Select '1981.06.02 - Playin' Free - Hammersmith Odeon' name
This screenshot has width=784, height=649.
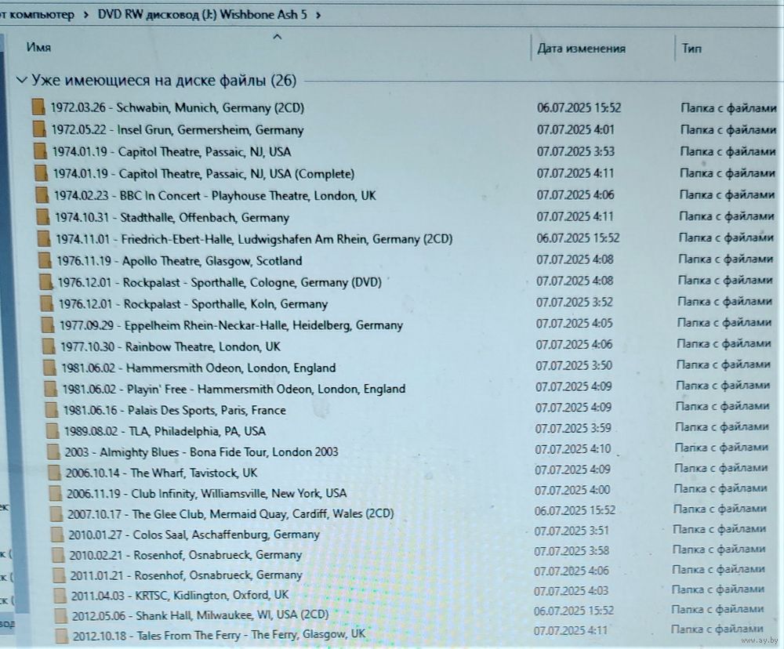click(x=234, y=389)
